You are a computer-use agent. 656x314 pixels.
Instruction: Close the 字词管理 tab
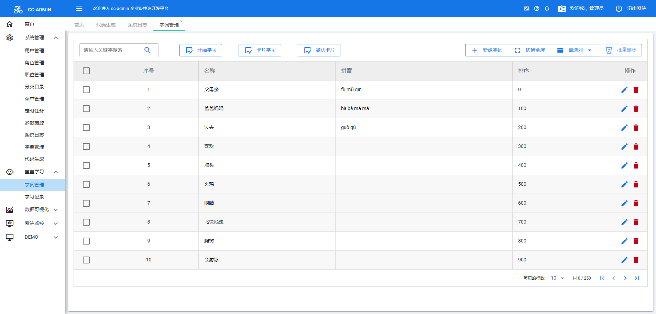181,21
